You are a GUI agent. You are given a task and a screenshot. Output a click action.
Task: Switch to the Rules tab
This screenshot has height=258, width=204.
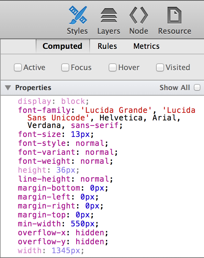pyautogui.click(x=107, y=46)
